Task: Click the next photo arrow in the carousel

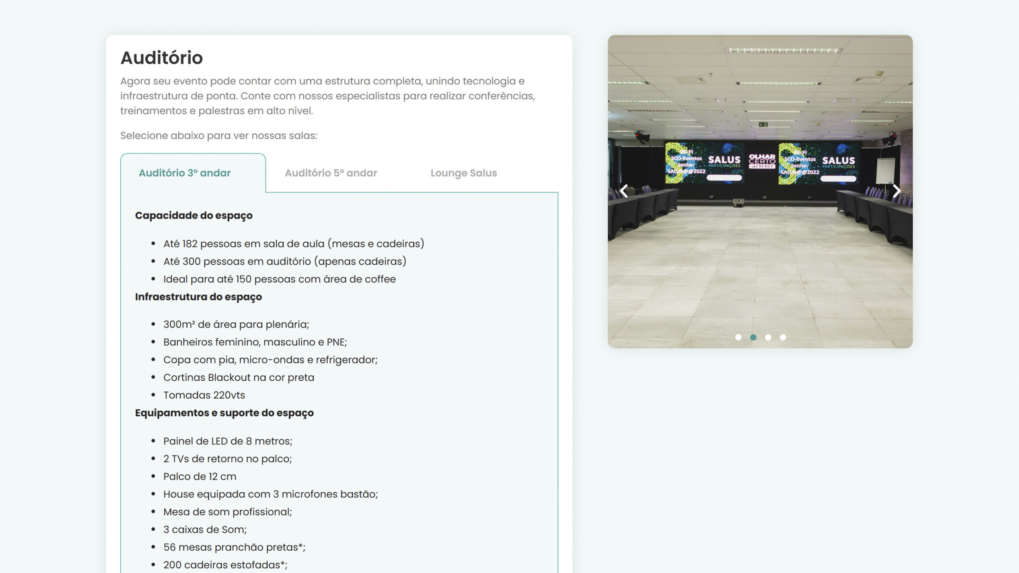Action: click(896, 191)
